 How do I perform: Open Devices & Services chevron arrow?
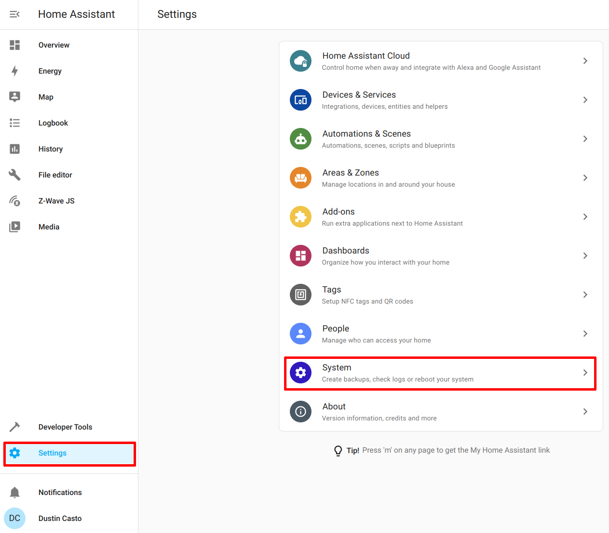[x=585, y=100]
